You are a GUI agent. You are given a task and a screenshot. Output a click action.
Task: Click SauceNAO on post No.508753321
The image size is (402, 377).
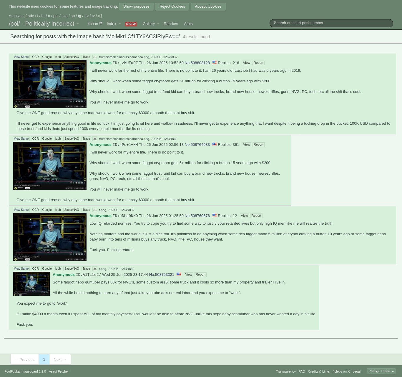point(72,269)
